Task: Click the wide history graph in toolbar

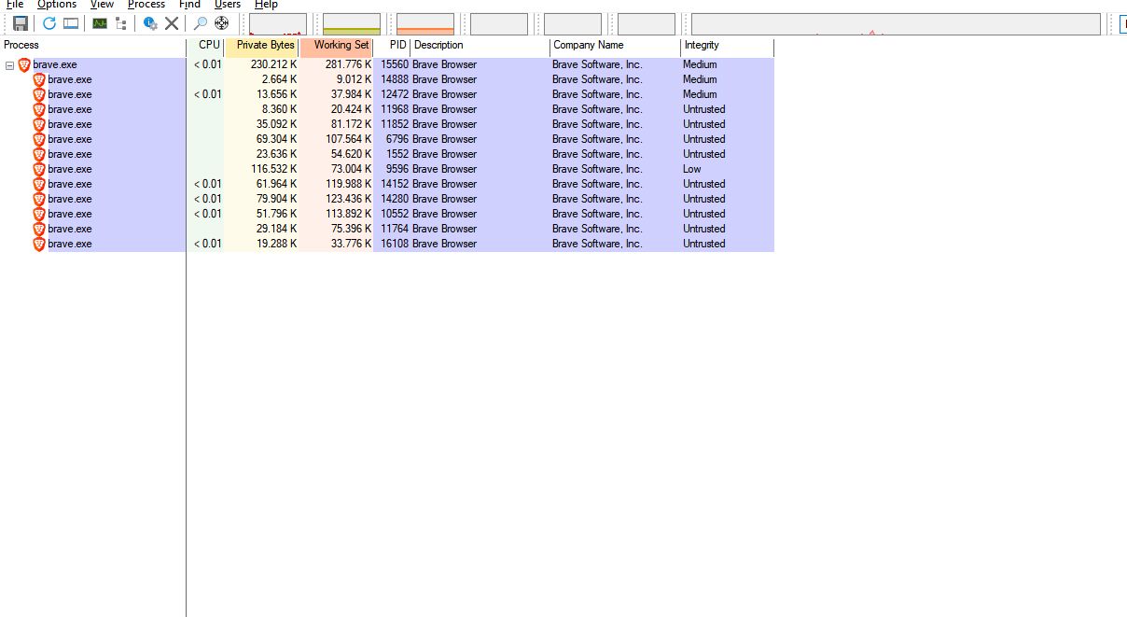Action: pyautogui.click(x=896, y=24)
